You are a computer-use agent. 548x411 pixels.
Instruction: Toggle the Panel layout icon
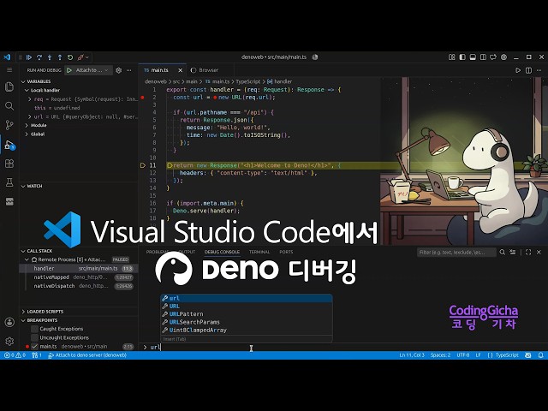click(473, 57)
